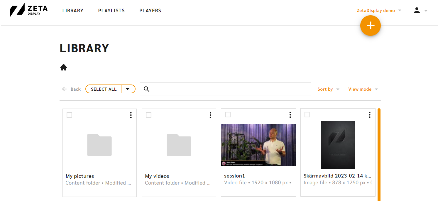The height and width of the screenshot is (201, 438).
Task: Click the My videos folder name
Action: [157, 176]
